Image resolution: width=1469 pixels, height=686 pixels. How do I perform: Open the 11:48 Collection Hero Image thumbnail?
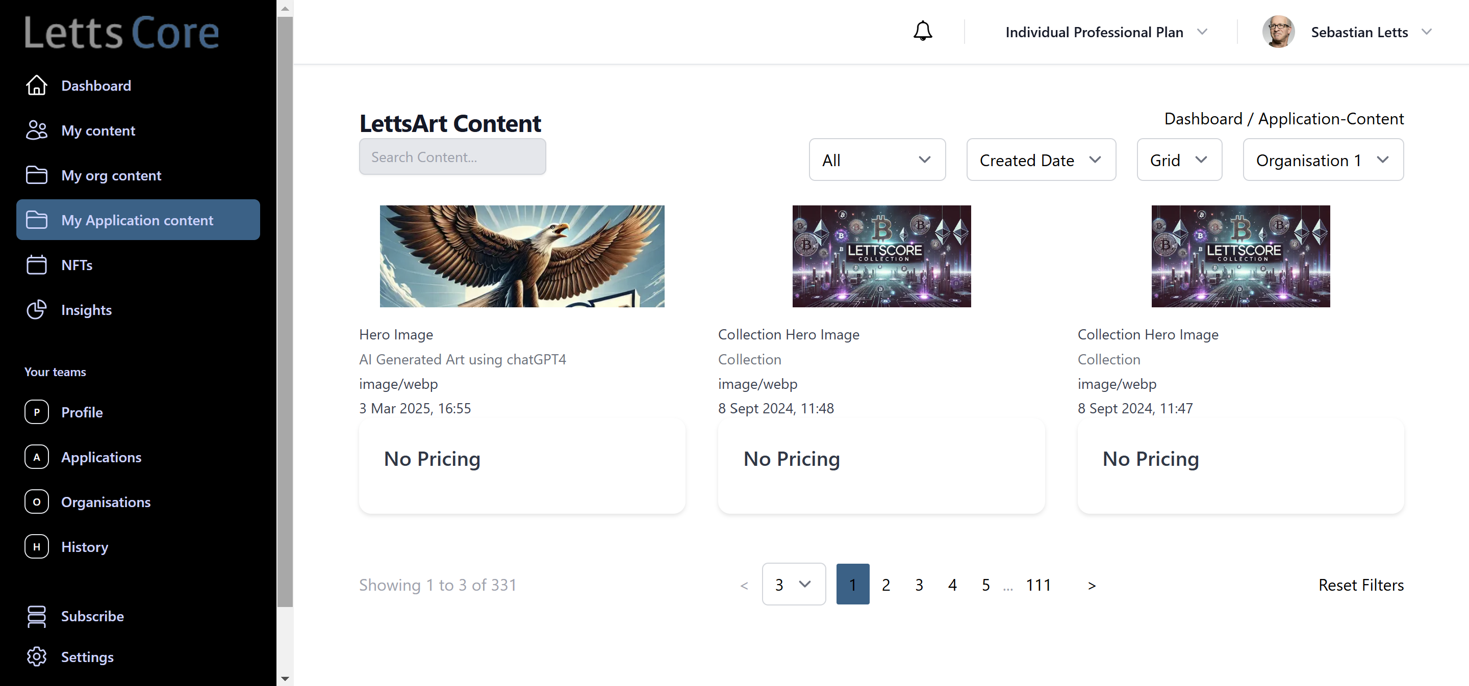point(881,256)
